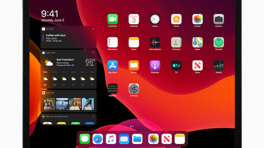Open the Maps app
264x148 pixels.
tap(197, 42)
